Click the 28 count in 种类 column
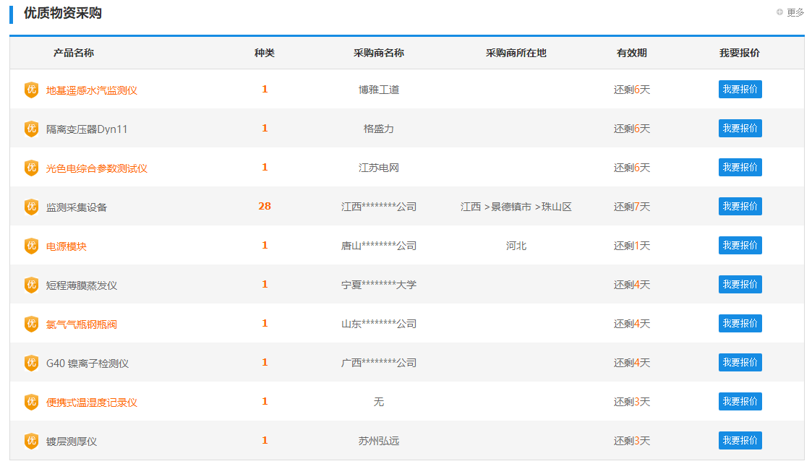 [265, 207]
